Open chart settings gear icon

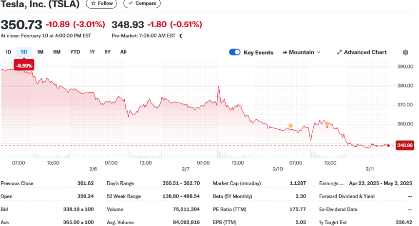pyautogui.click(x=405, y=52)
